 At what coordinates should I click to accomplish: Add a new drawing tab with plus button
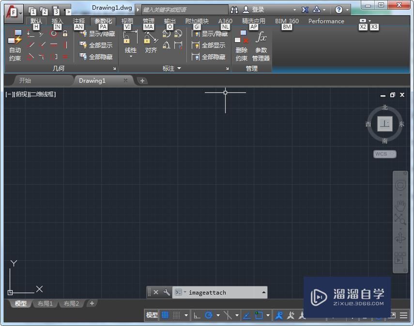tap(142, 81)
